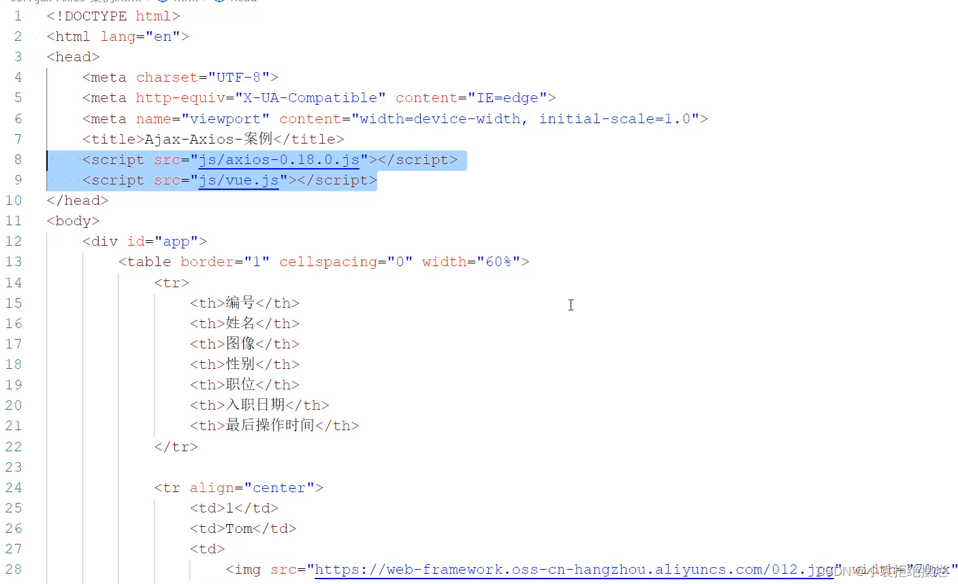Click line number 23 in the gutter
The width and height of the screenshot is (958, 584).
14,468
